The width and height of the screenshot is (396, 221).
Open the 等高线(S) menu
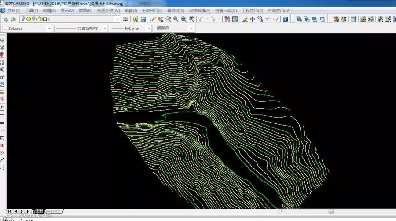click(176, 11)
